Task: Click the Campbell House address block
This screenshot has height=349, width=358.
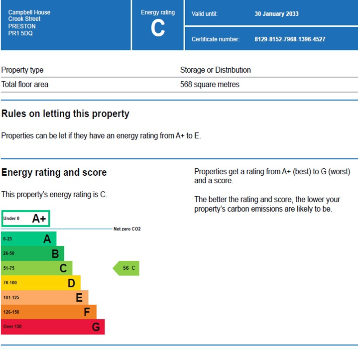Action: (x=29, y=23)
